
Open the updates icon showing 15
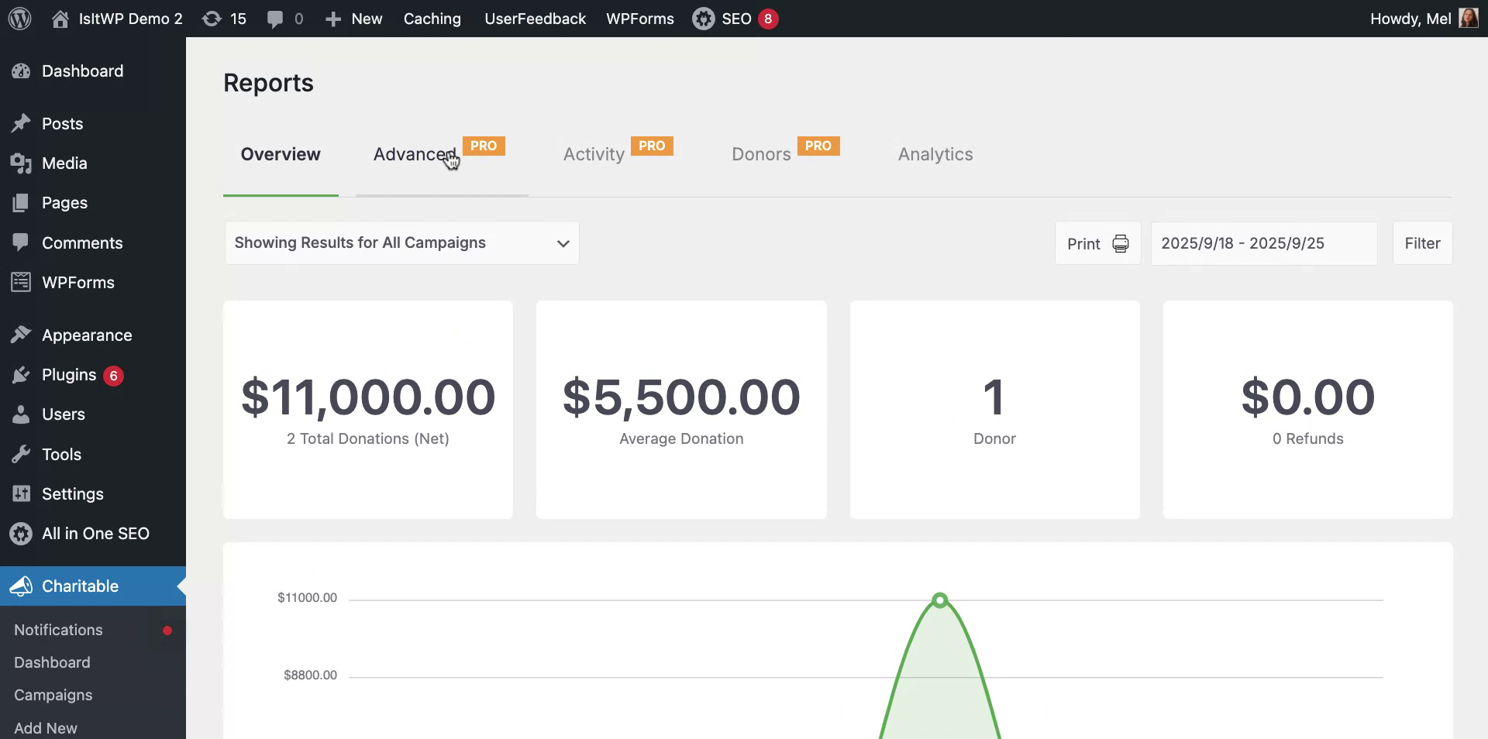[212, 19]
